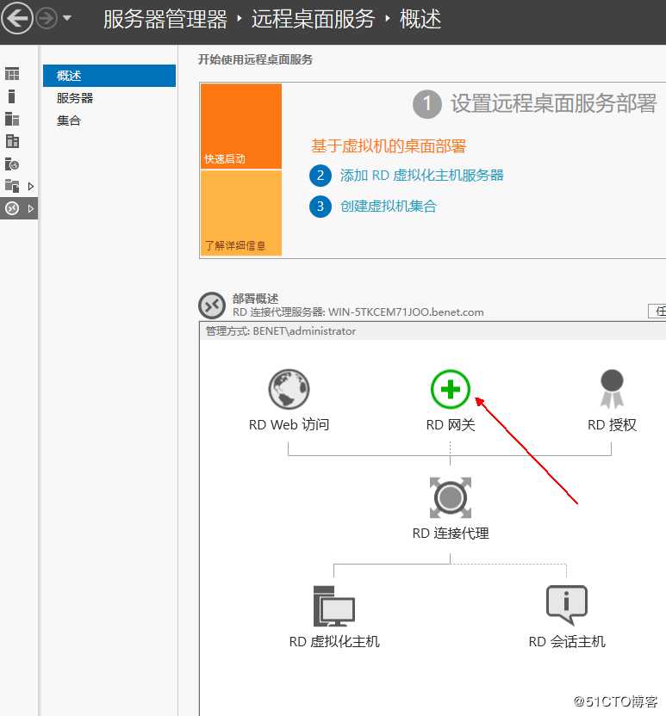Viewport: 666px width, 716px height.
Task: Open the Dashboard icon in the sidebar
Action: pyautogui.click(x=12, y=74)
